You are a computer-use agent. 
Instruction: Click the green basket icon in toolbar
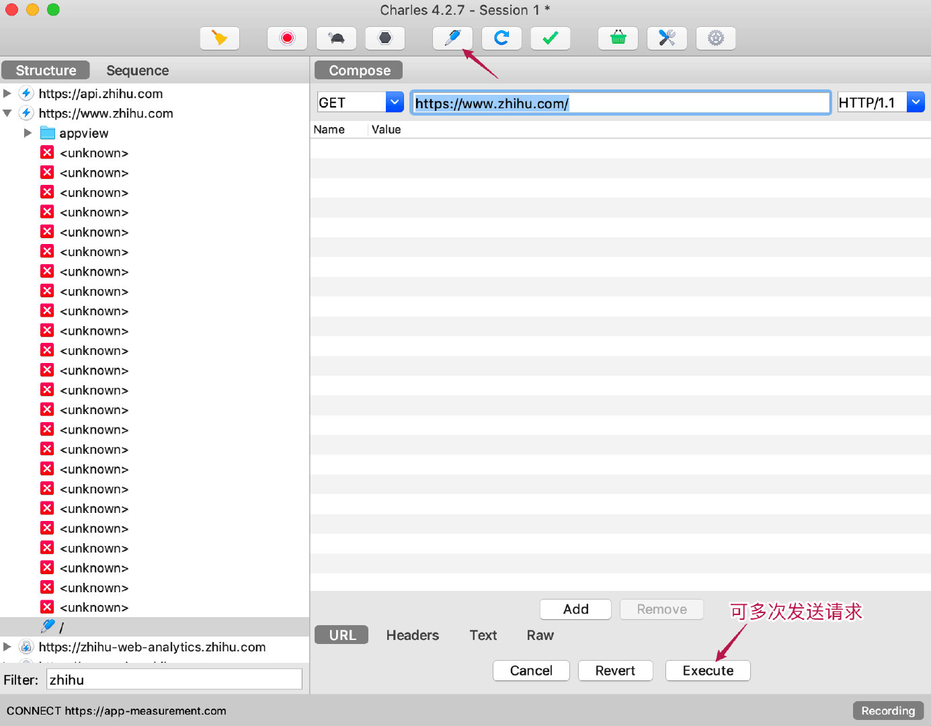(x=618, y=38)
